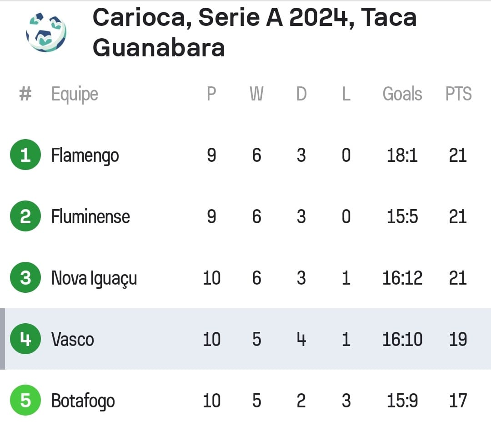Open the Botafogo team entry
Viewport: 491px width, 431px height.
[83, 401]
